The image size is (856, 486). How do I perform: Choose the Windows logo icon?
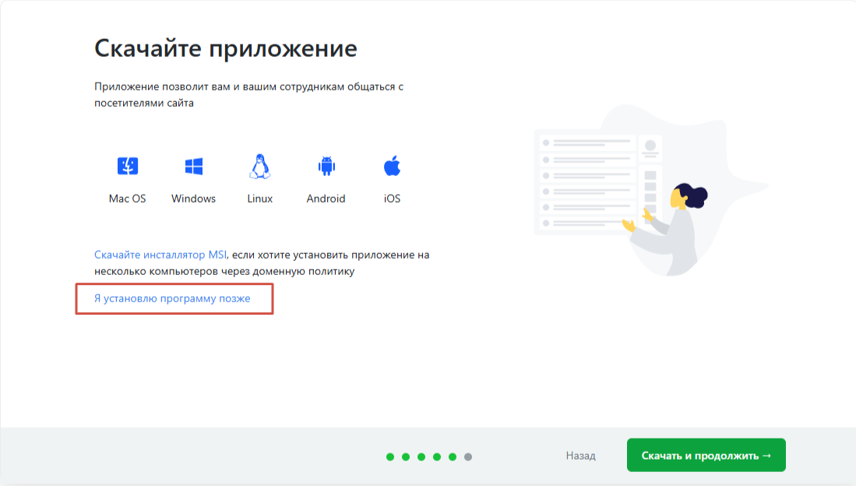click(x=194, y=166)
